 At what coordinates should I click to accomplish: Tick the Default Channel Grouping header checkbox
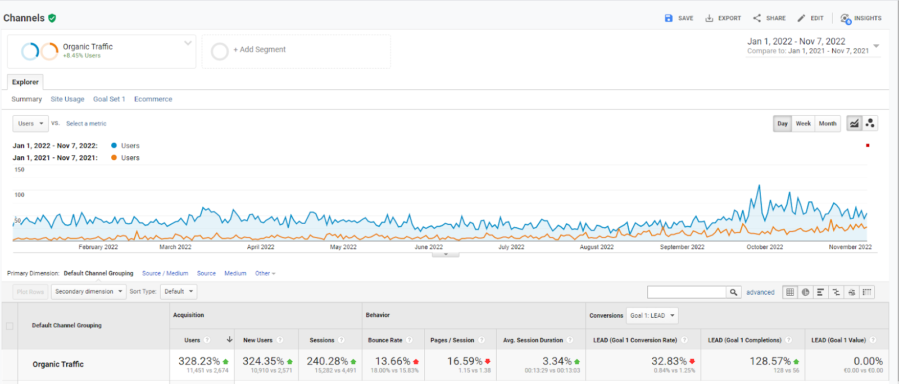click(x=10, y=326)
